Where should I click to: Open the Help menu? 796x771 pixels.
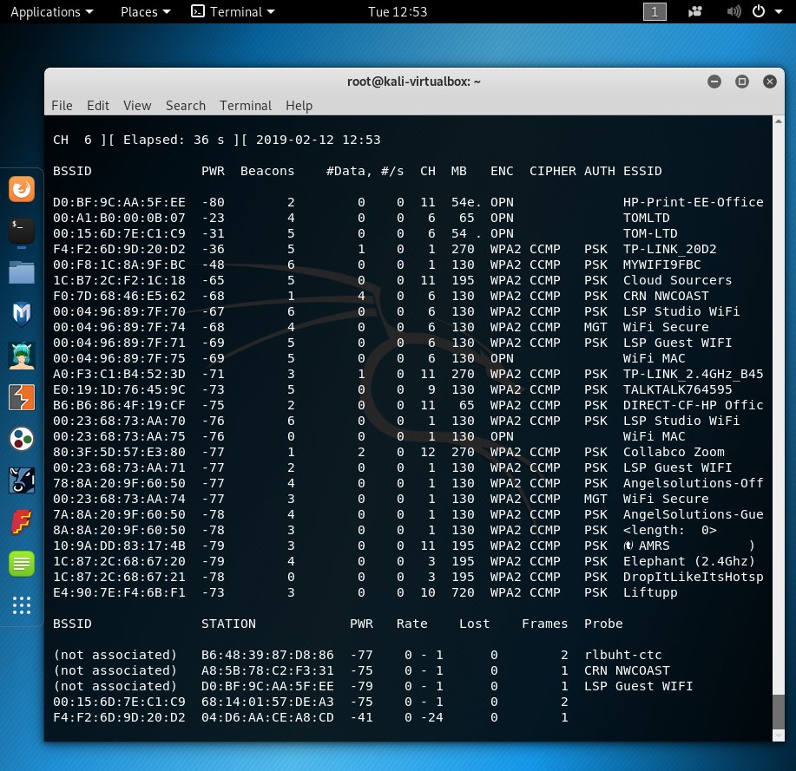pyautogui.click(x=299, y=106)
